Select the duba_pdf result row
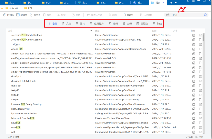Image resolution: width=212 pixels, height=139 pixels. click(x=105, y=86)
